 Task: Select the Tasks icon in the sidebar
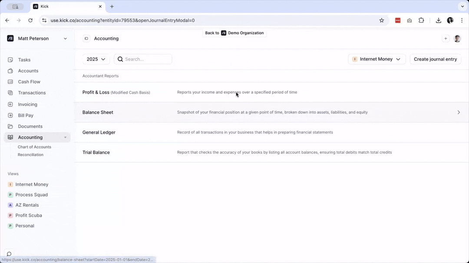[x=10, y=59]
